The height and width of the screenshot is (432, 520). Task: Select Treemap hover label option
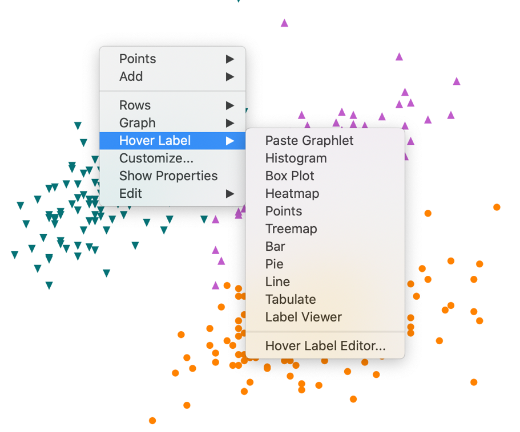tap(291, 229)
